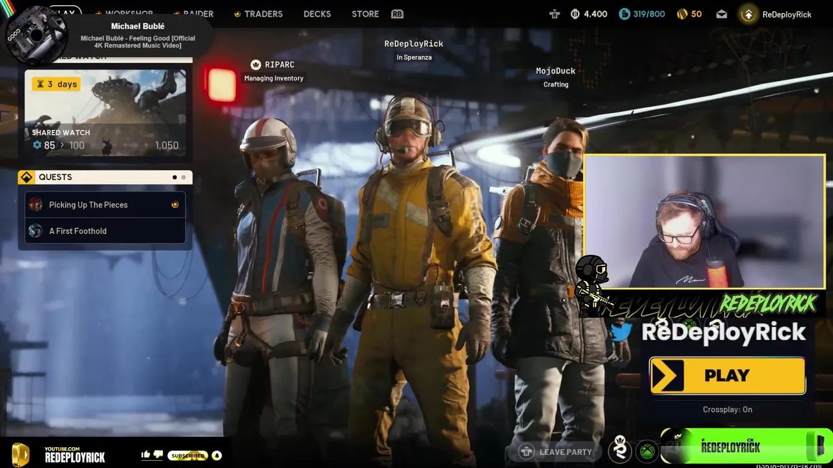Image resolution: width=833 pixels, height=468 pixels.
Task: Click the Picking Up The Pieces trader portrait
Action: tap(35, 205)
